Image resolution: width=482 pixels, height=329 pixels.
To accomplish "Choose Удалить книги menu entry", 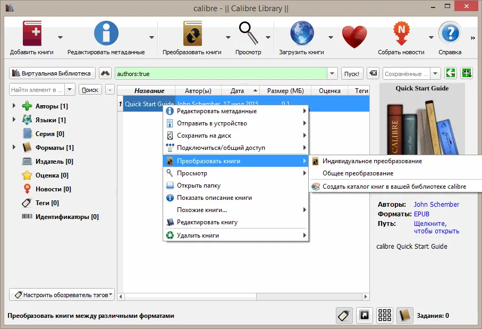I will point(236,235).
